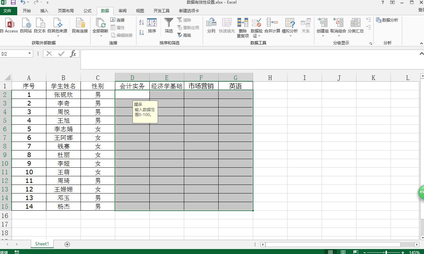
Task: Open Name Box dropdown
Action: [29, 54]
